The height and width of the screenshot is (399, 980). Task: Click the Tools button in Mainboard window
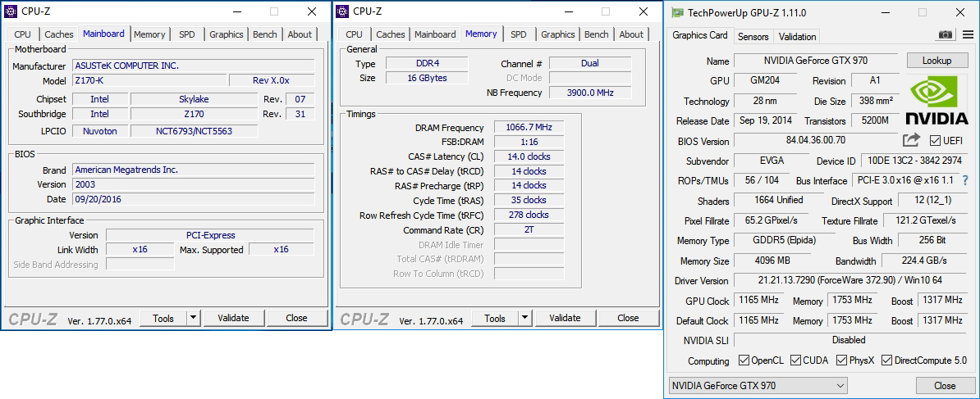tap(163, 318)
